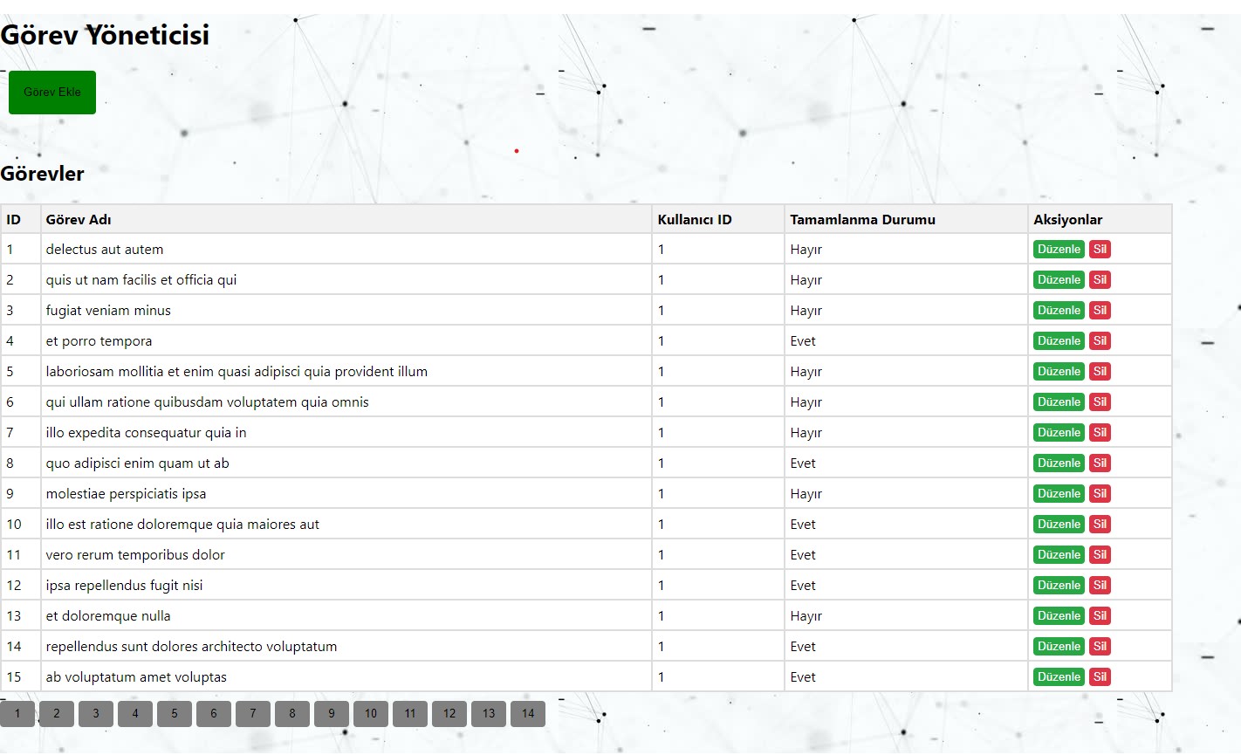Edit task 15 'ab voluptatum amet voluptas'
The image size is (1241, 755).
(1059, 677)
